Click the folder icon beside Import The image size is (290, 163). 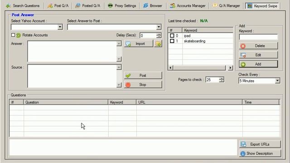tap(159, 44)
